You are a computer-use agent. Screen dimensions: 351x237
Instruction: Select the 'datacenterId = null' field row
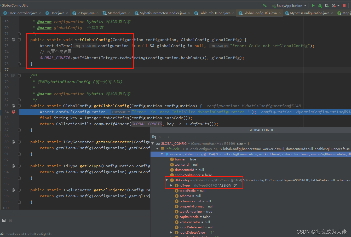pyautogui.click(x=251, y=170)
